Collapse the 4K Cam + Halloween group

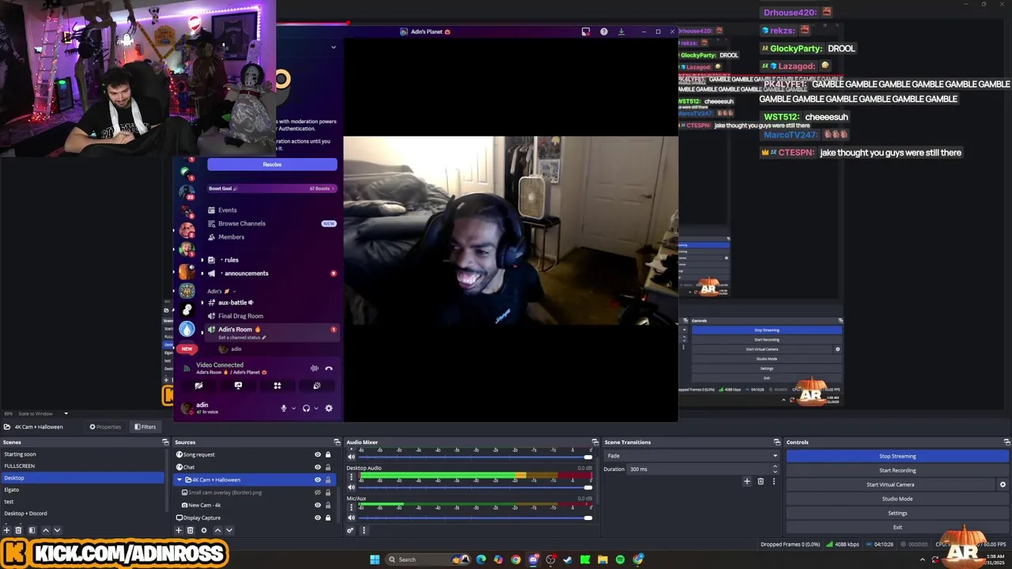click(x=179, y=480)
